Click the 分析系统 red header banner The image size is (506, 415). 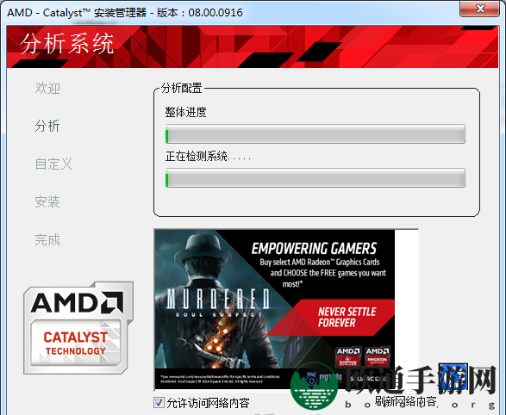tap(253, 46)
